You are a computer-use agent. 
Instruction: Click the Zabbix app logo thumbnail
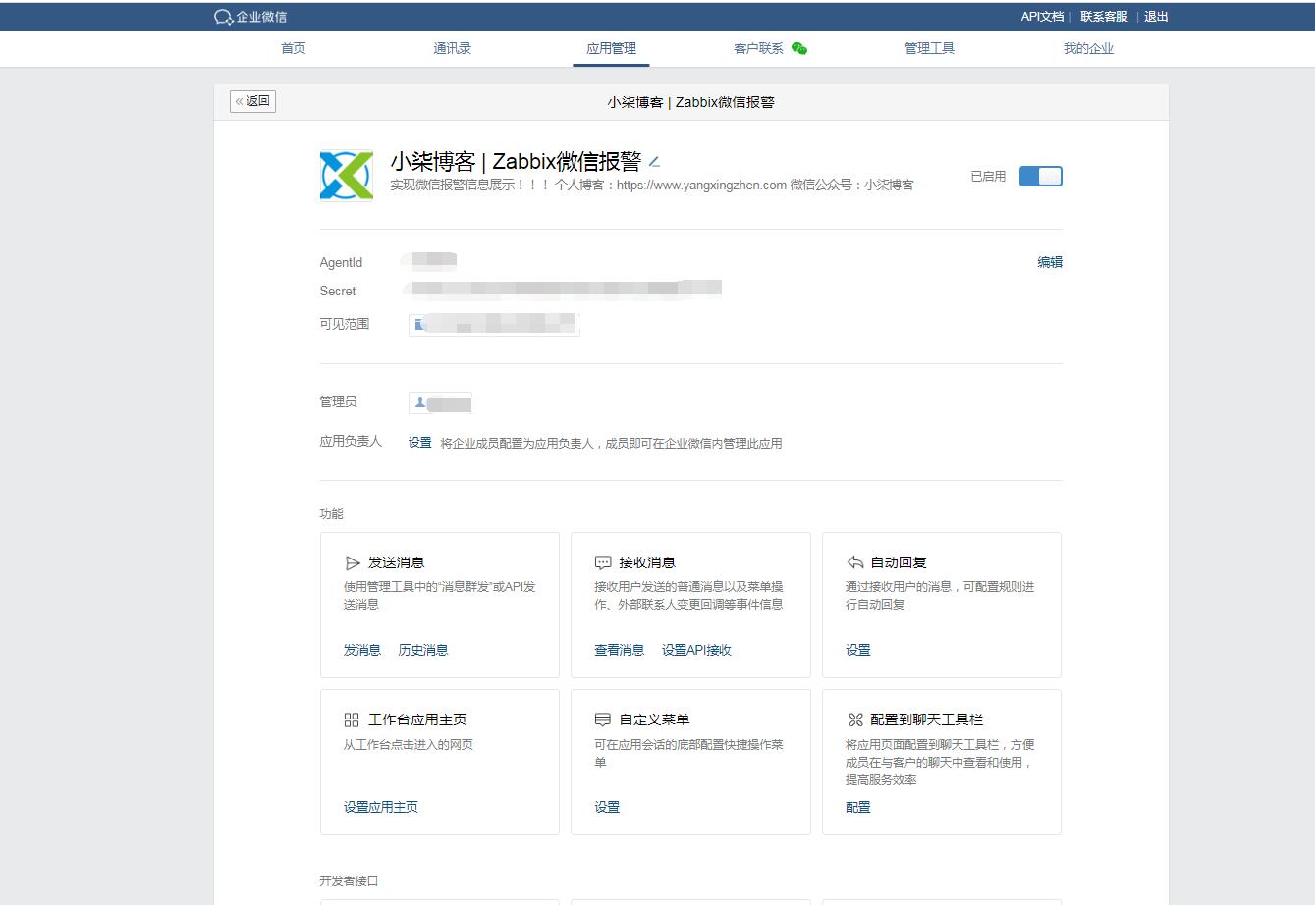(347, 176)
